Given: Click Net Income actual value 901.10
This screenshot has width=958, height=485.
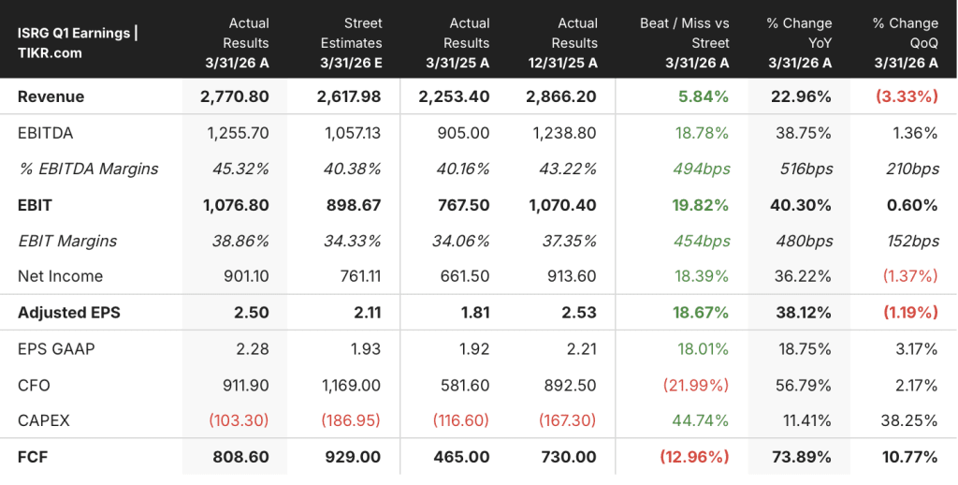Looking at the screenshot, I should click(x=247, y=276).
